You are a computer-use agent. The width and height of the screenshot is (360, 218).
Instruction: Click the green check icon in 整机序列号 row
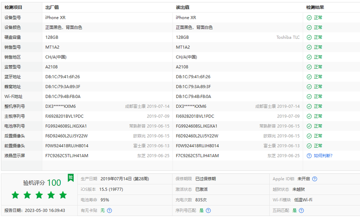coord(309,106)
